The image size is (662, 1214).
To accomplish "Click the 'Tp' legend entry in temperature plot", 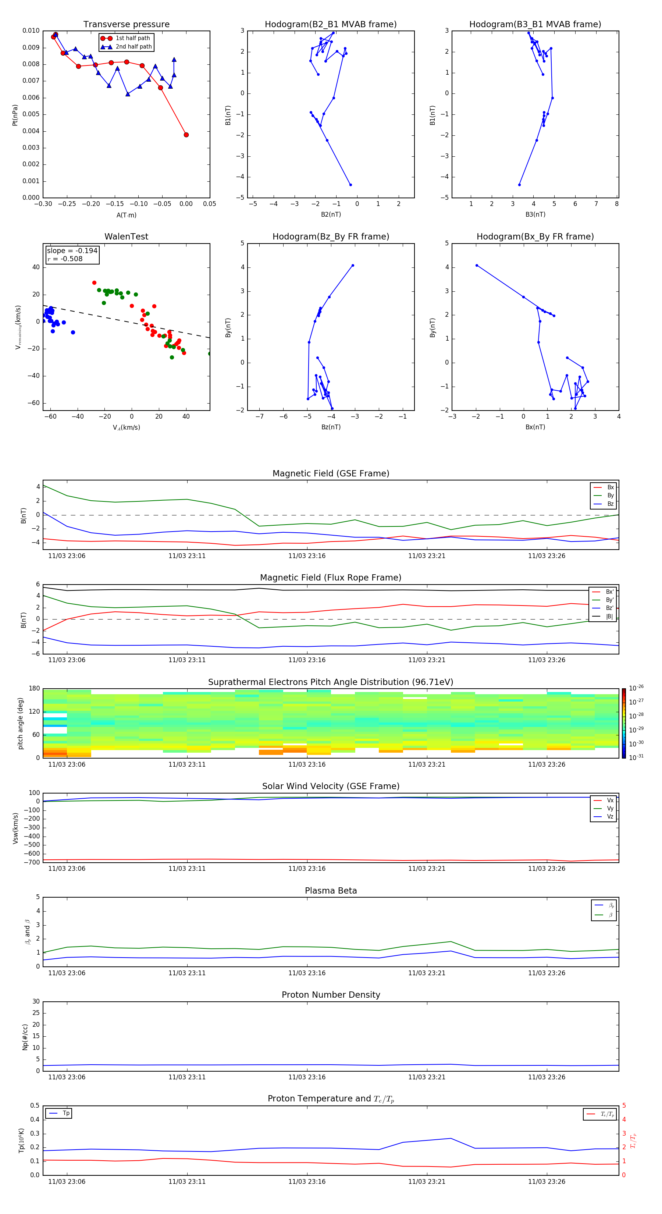I will (x=58, y=1114).
